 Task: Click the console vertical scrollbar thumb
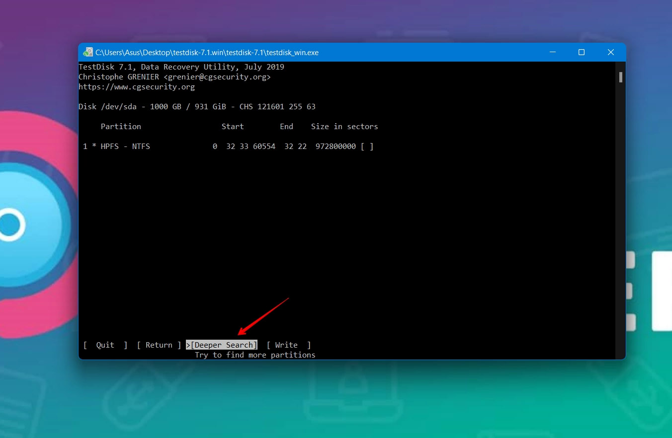621,77
